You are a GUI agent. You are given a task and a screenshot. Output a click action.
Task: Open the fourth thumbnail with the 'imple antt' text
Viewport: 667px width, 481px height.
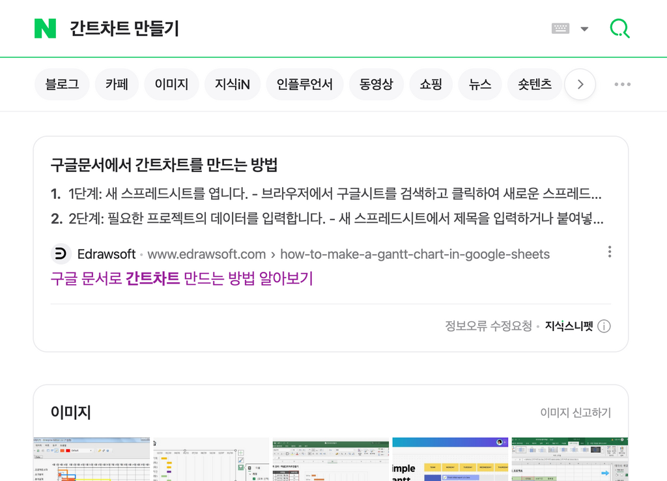tap(451, 459)
